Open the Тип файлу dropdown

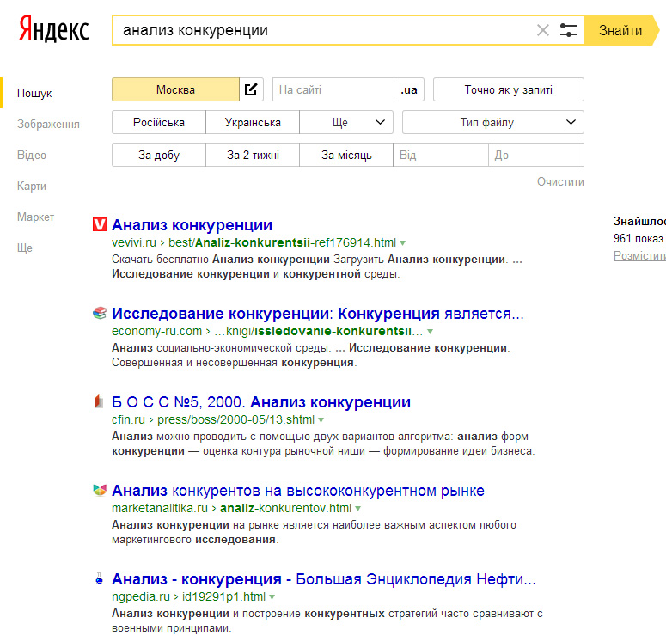[x=493, y=122]
